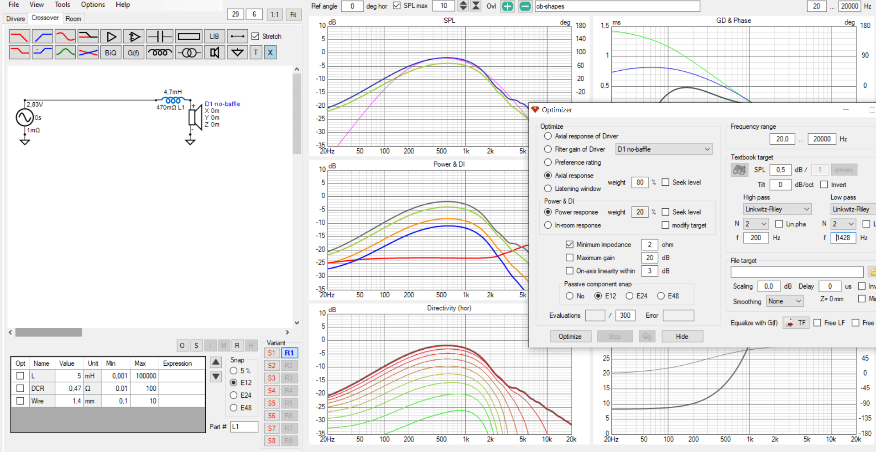Open the Smoothing None dropdown
This screenshot has width=876, height=452.
click(785, 301)
